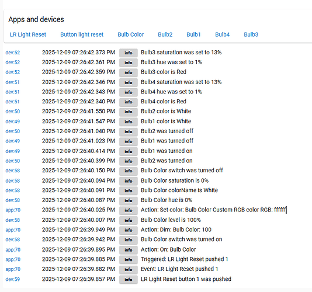Open dev:51 link on Bulb4 color is Red row

click(x=12, y=102)
